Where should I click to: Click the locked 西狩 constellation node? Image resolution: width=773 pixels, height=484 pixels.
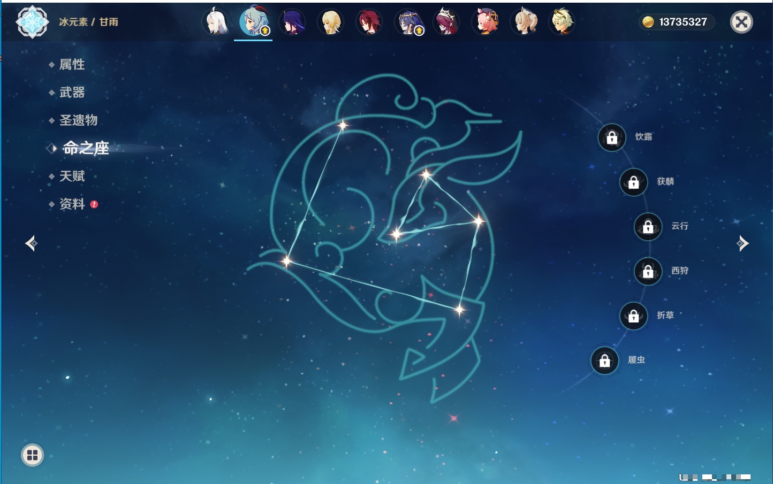648,271
